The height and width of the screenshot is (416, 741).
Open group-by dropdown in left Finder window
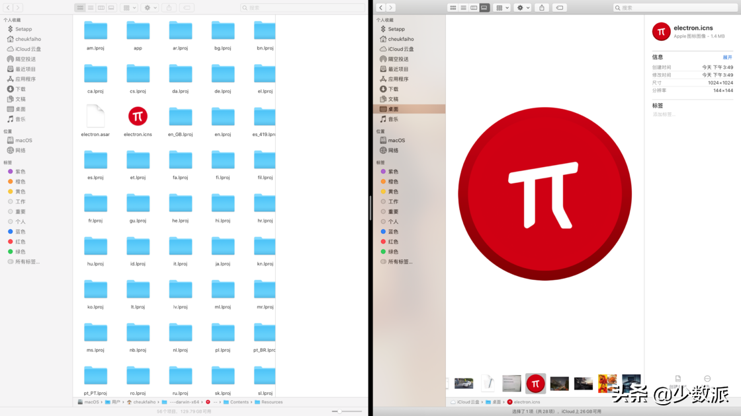click(x=129, y=7)
